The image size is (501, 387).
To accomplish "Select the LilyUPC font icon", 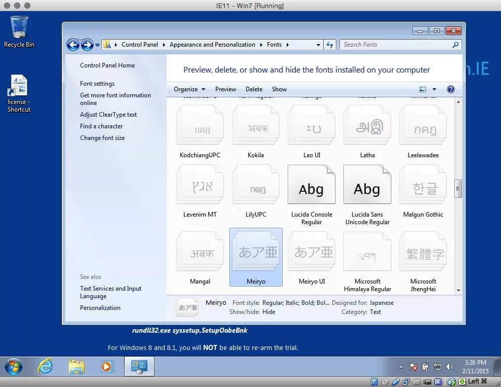I will pos(256,184).
